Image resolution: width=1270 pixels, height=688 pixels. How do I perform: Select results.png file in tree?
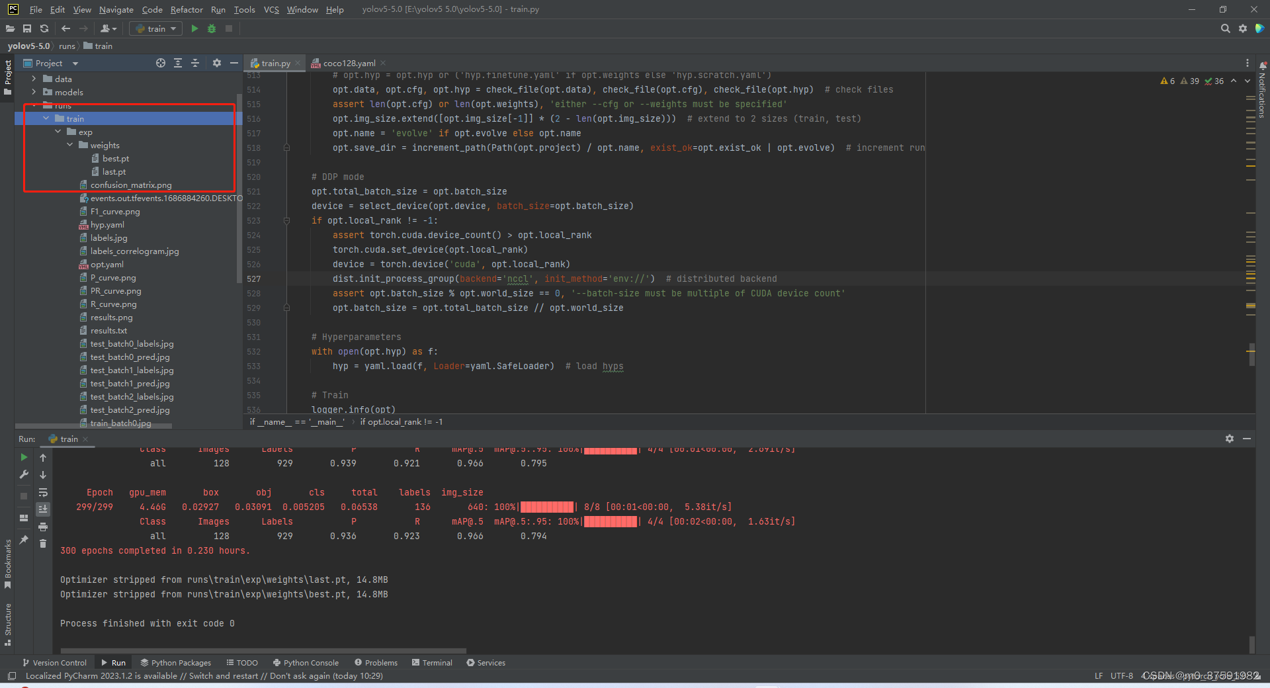(111, 317)
